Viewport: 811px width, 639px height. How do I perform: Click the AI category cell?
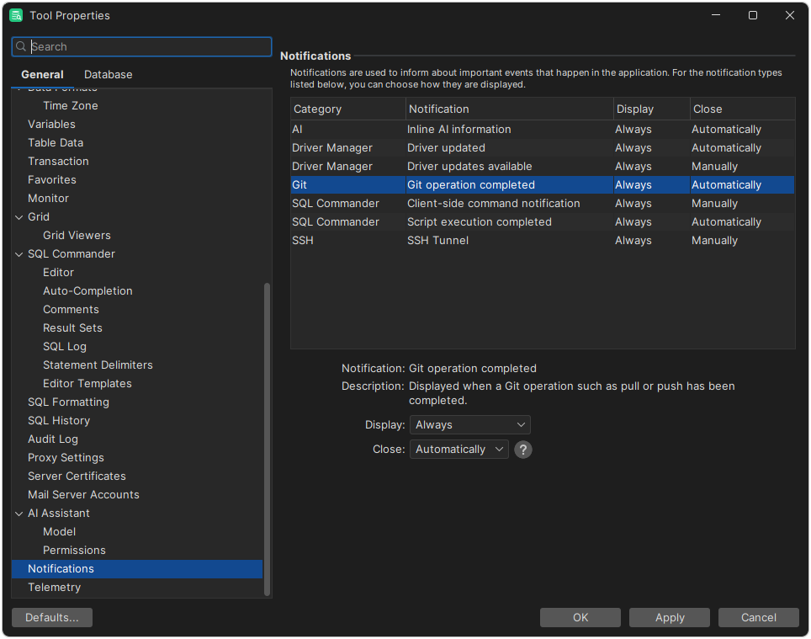tap(348, 130)
